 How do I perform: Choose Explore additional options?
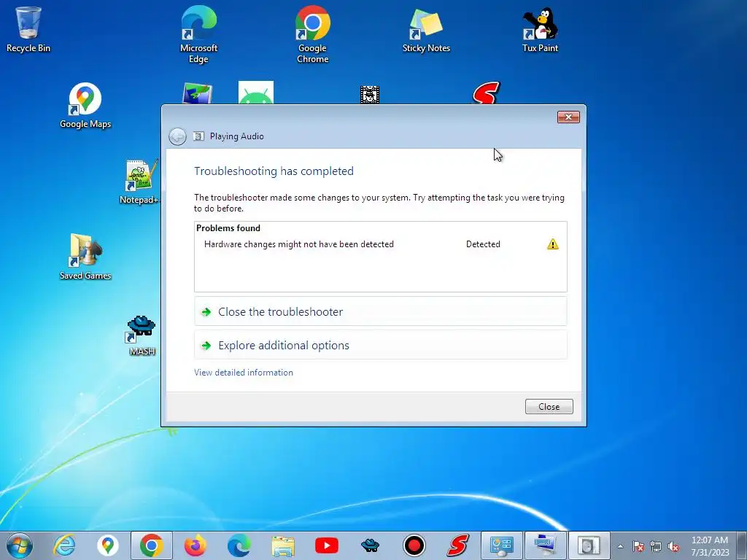coord(380,345)
